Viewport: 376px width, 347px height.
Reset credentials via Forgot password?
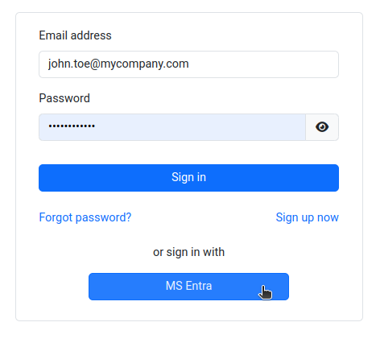85,217
